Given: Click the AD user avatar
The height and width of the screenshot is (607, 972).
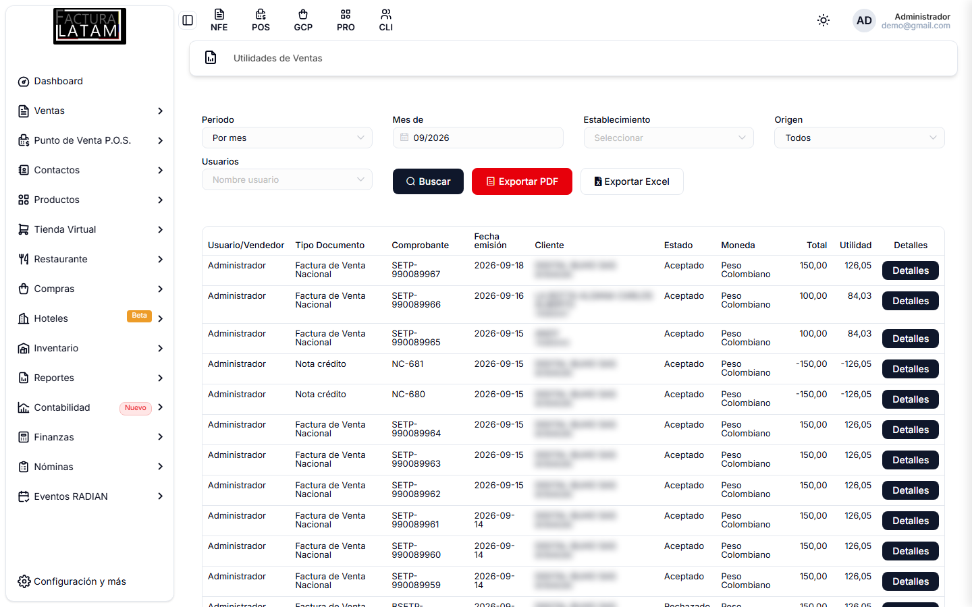Looking at the screenshot, I should tap(864, 20).
